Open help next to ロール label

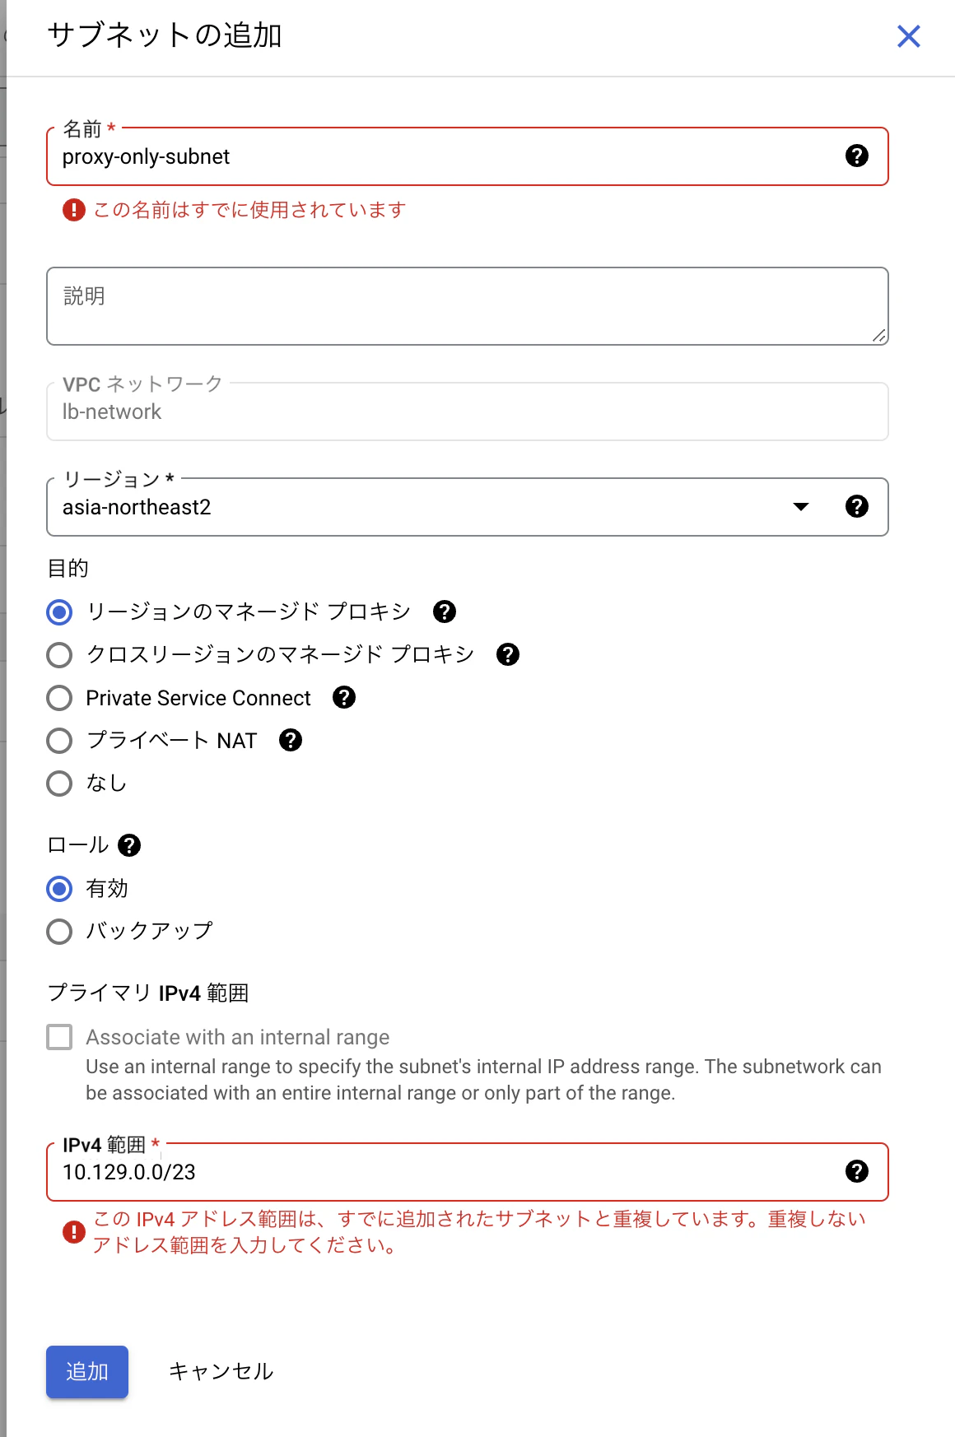(x=131, y=844)
